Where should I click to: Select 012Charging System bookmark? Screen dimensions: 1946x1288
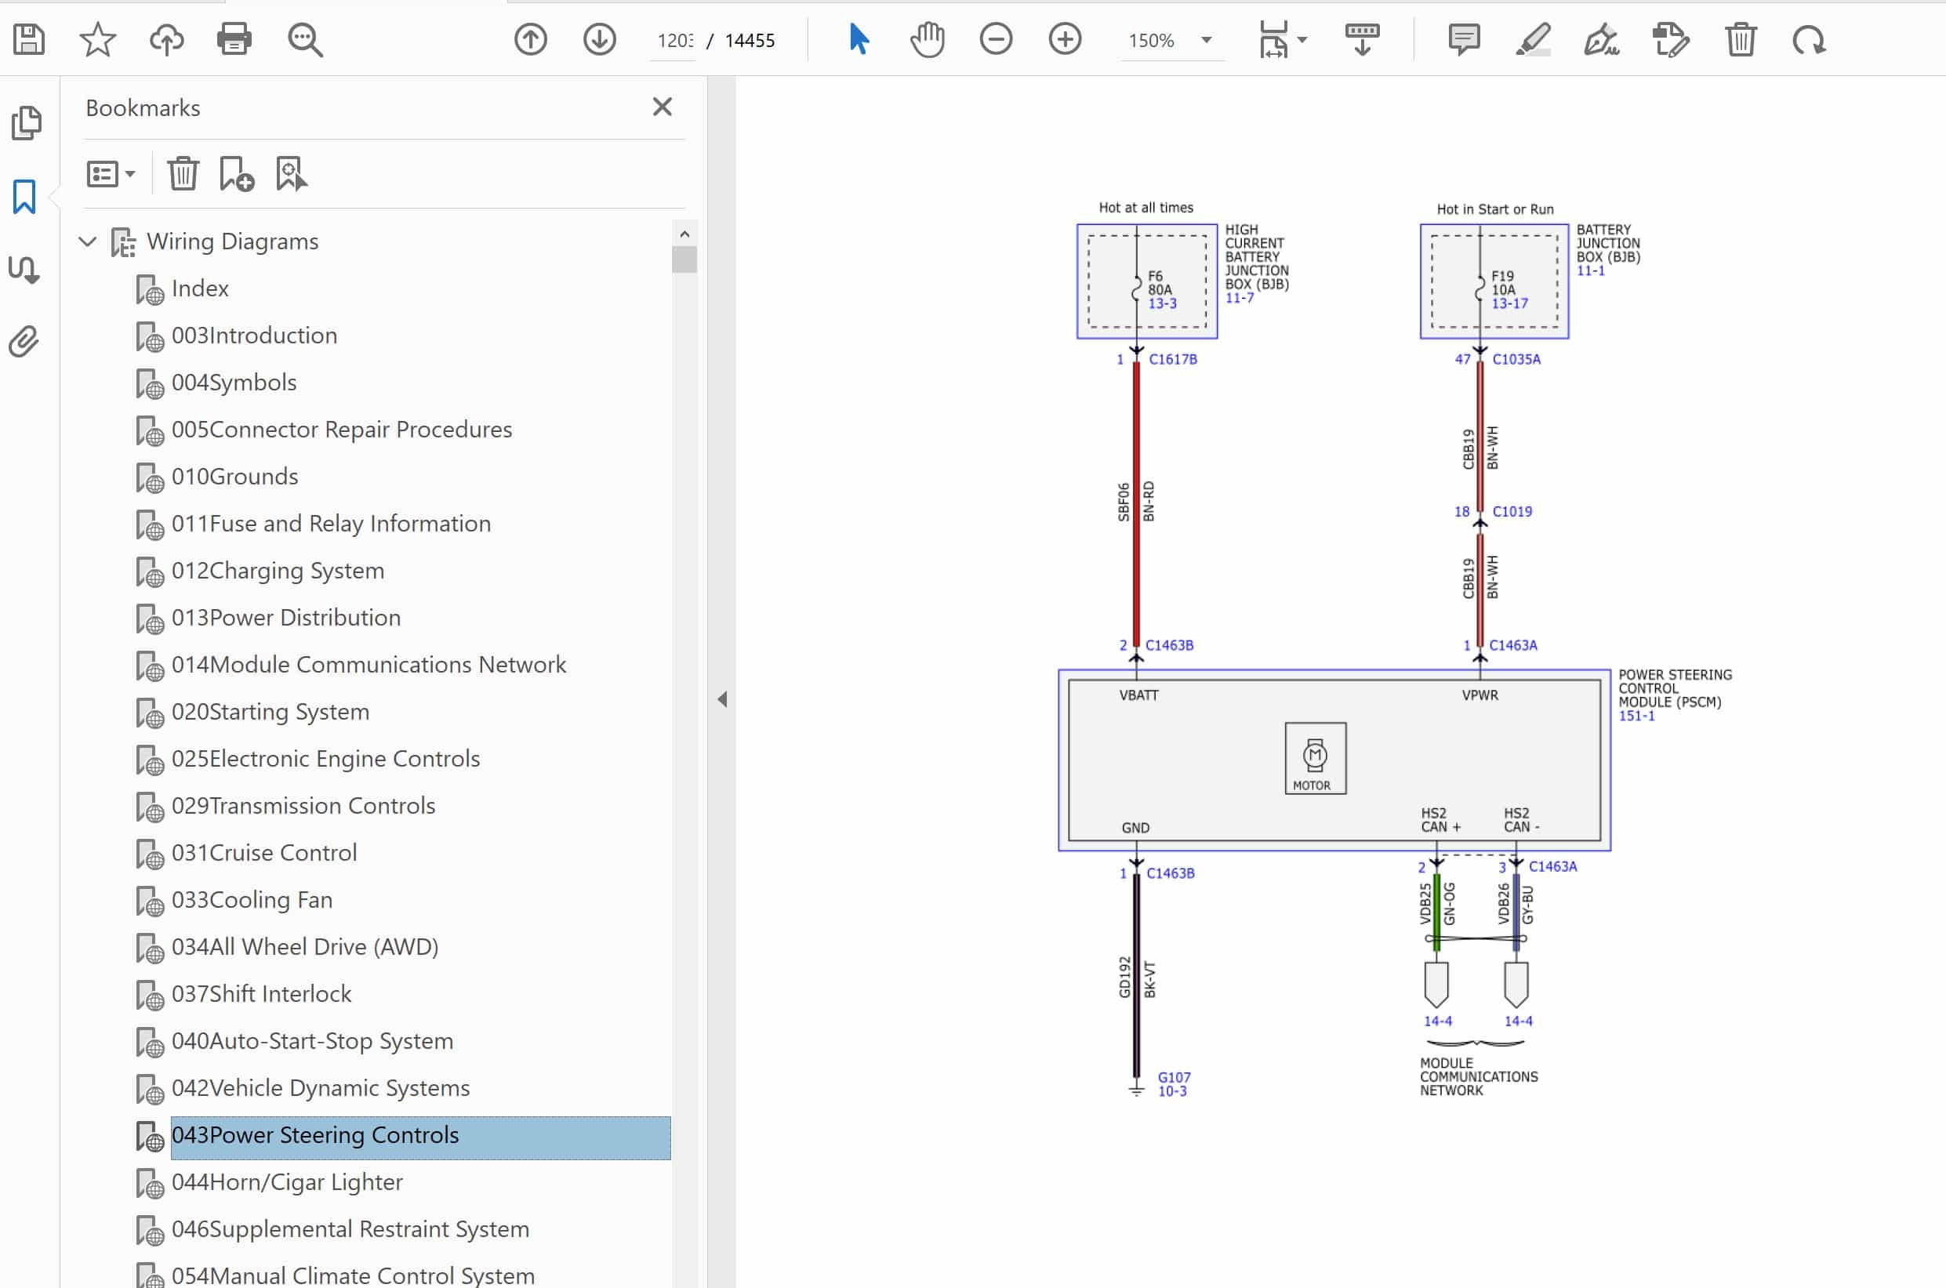click(278, 571)
